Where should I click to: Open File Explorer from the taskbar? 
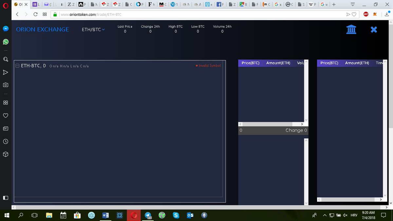click(49, 215)
